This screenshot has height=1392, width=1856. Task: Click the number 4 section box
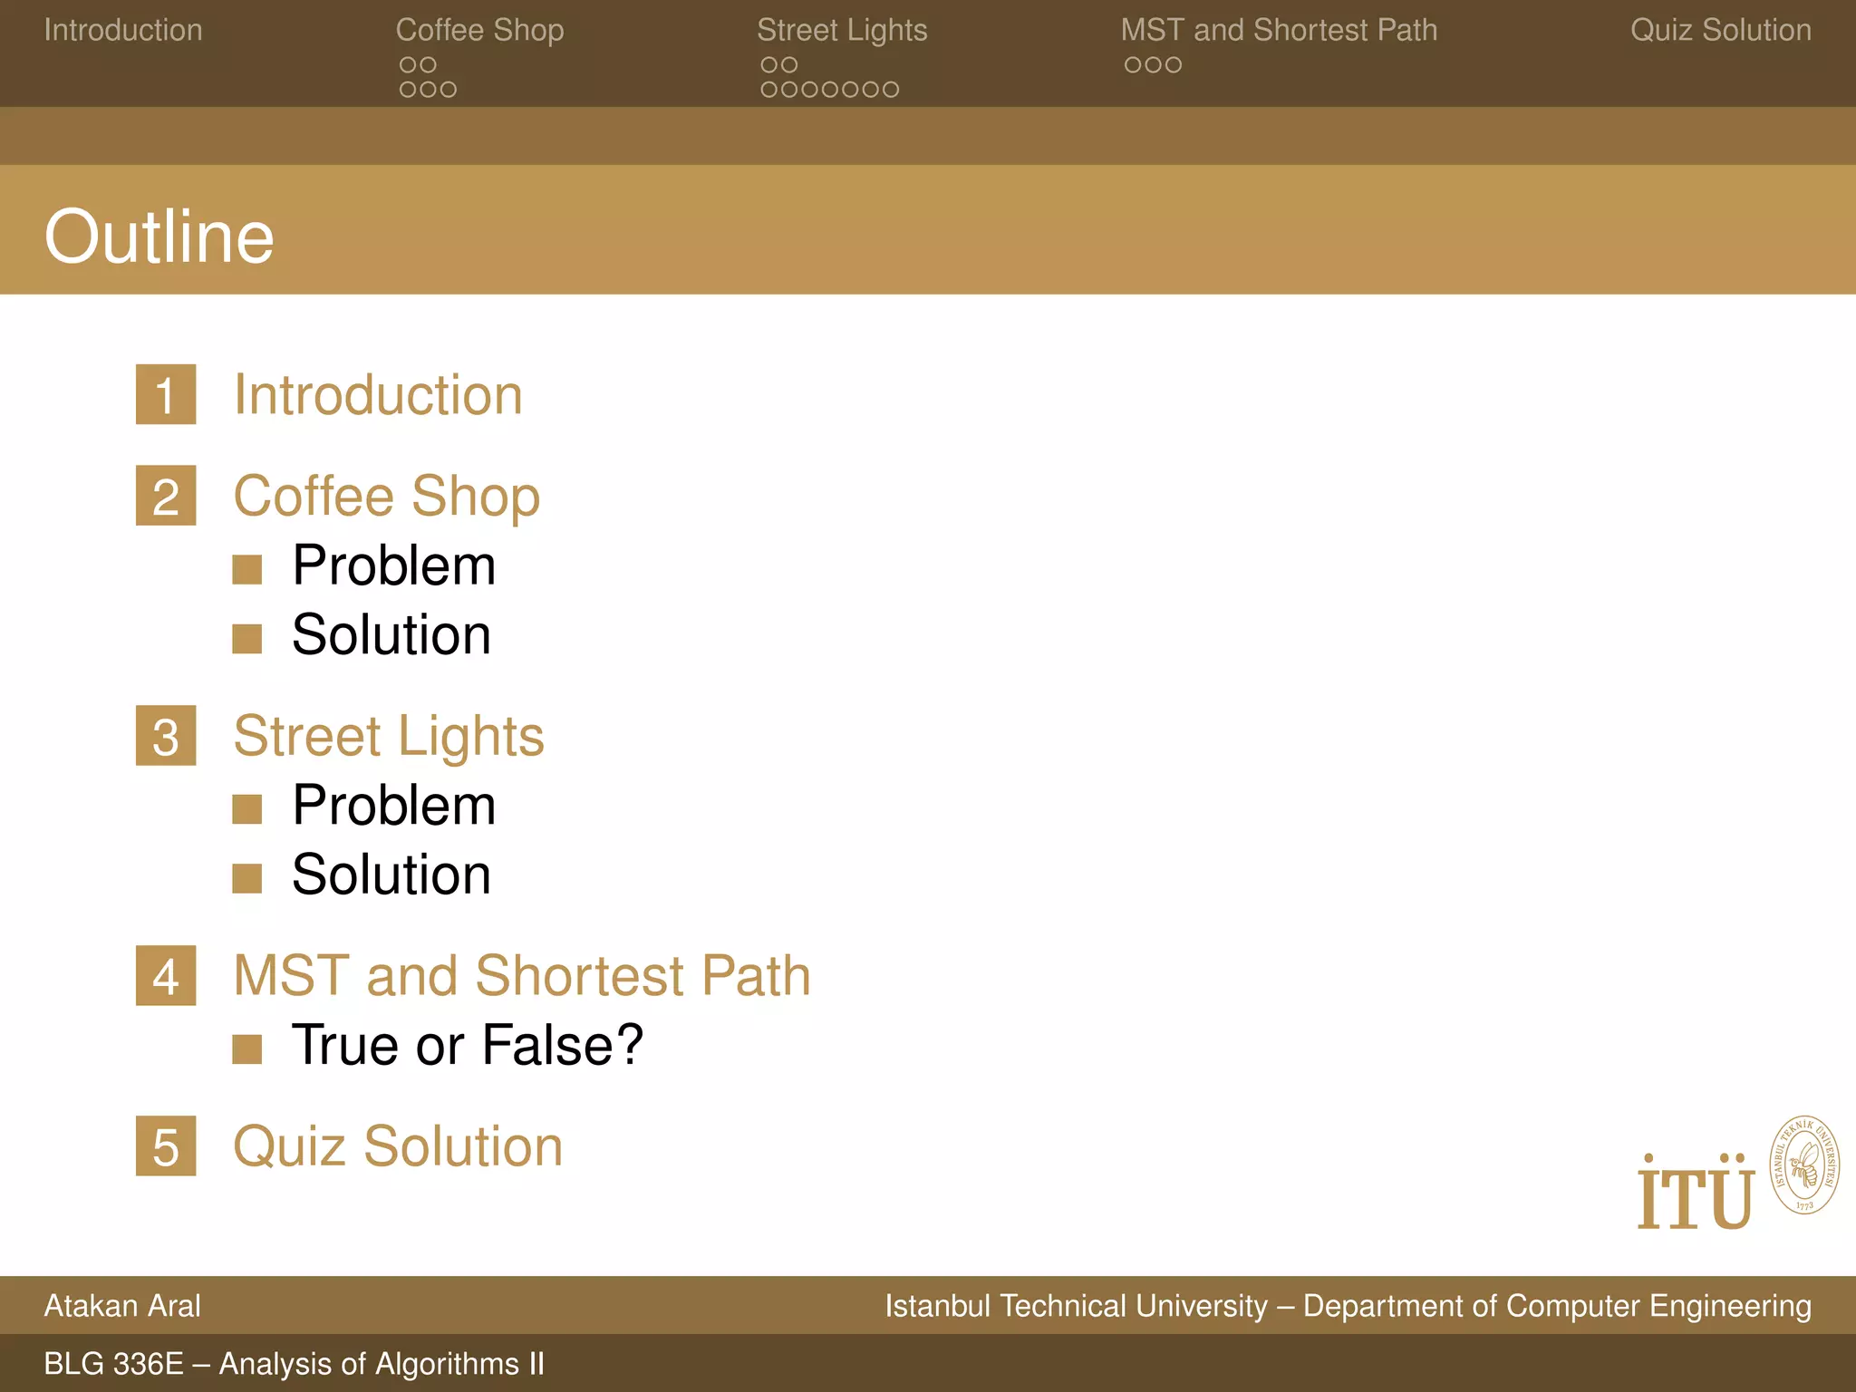pyautogui.click(x=166, y=975)
